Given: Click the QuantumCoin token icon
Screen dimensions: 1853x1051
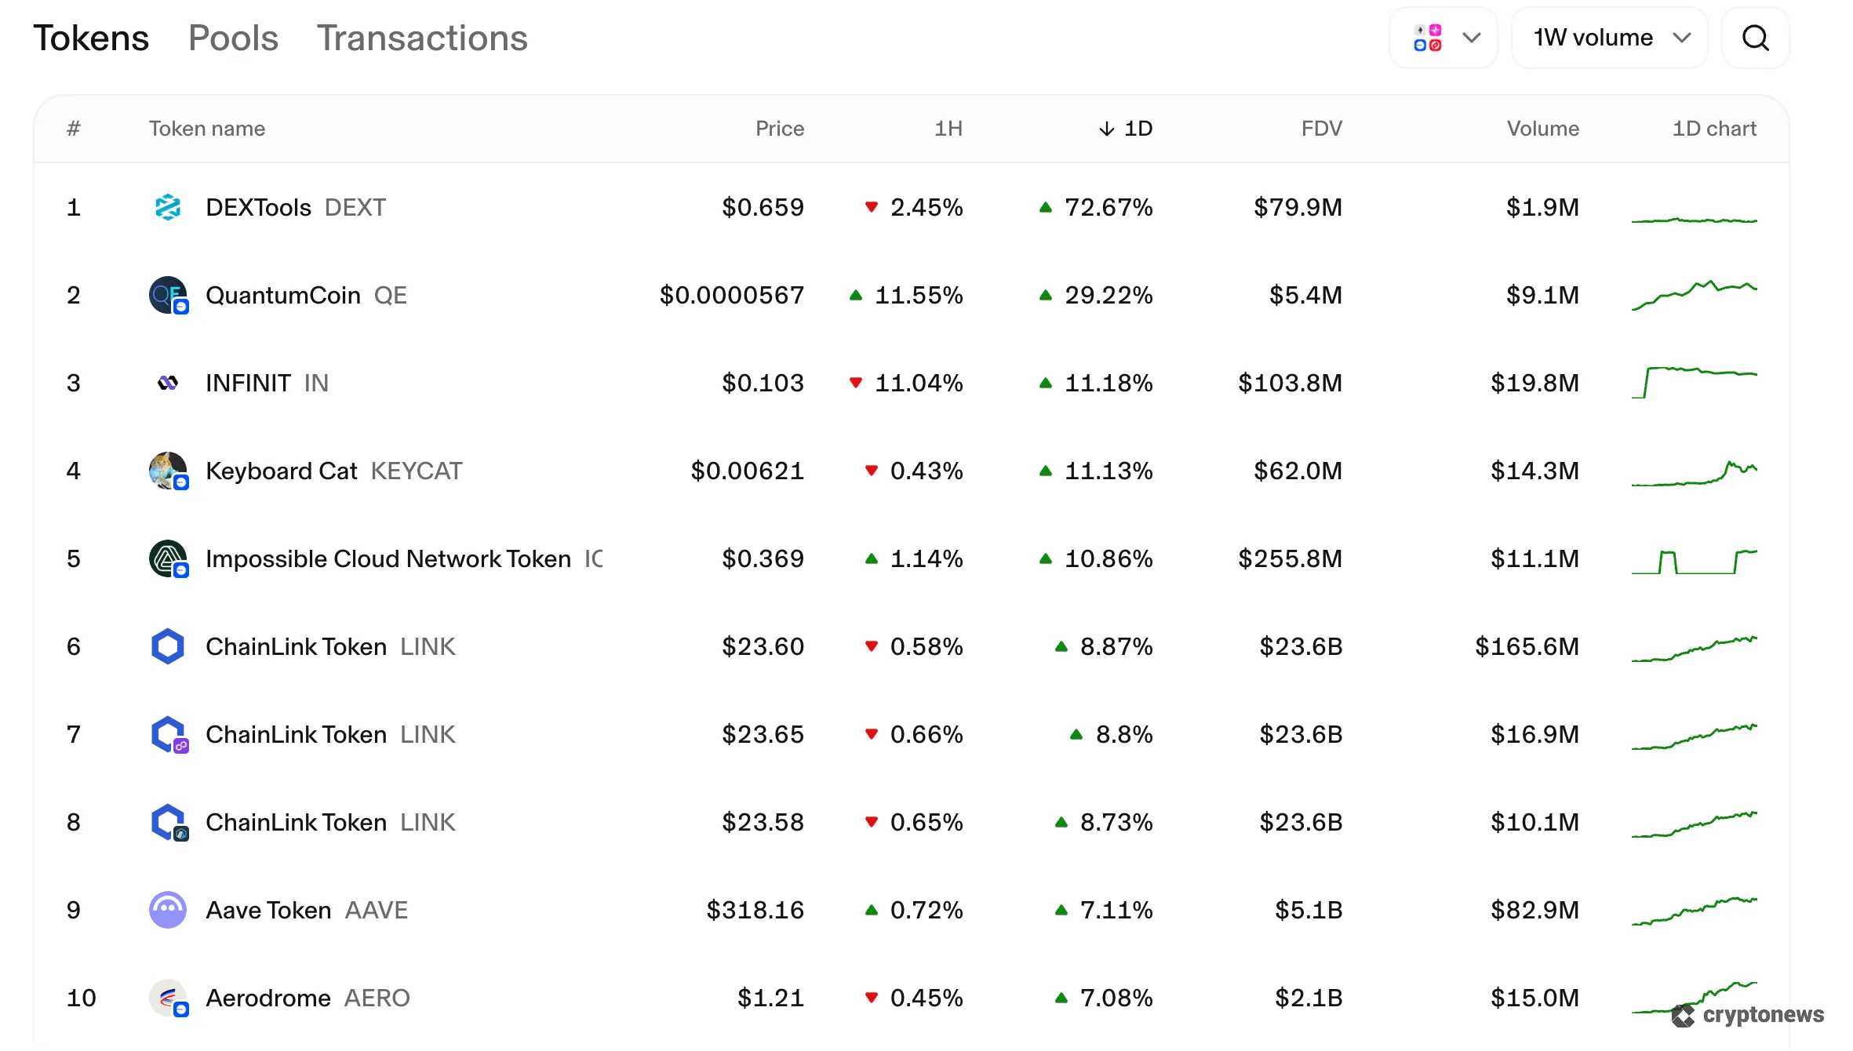Looking at the screenshot, I should point(168,295).
